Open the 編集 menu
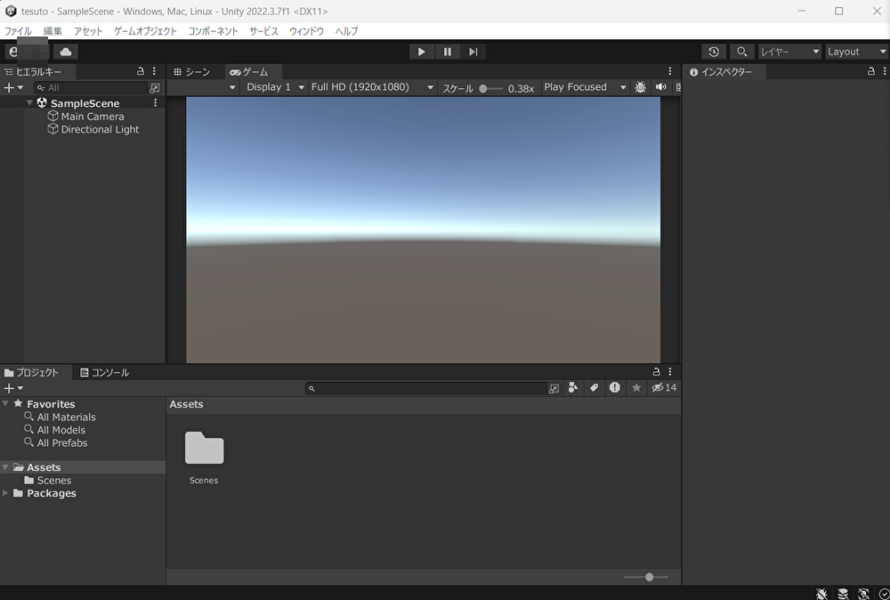Screen dimensions: 890x600 click(x=53, y=31)
